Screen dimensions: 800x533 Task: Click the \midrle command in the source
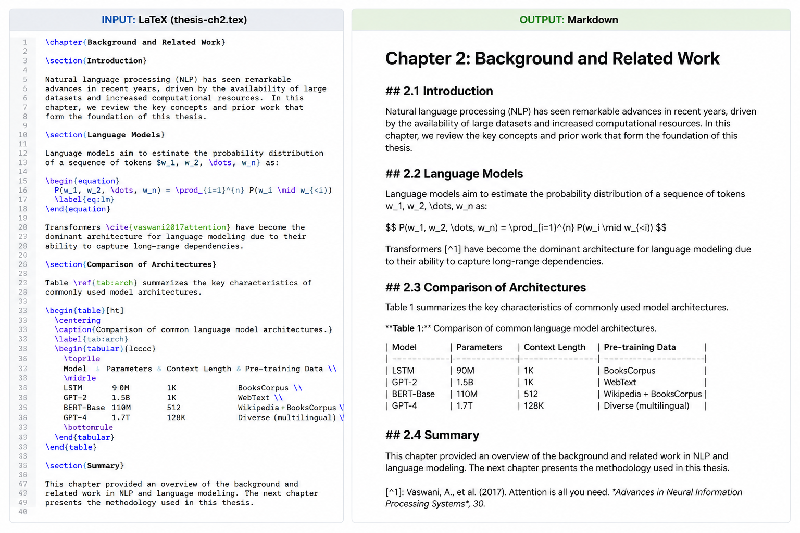(x=80, y=378)
